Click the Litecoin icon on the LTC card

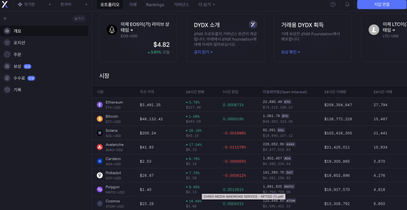(x=374, y=29)
